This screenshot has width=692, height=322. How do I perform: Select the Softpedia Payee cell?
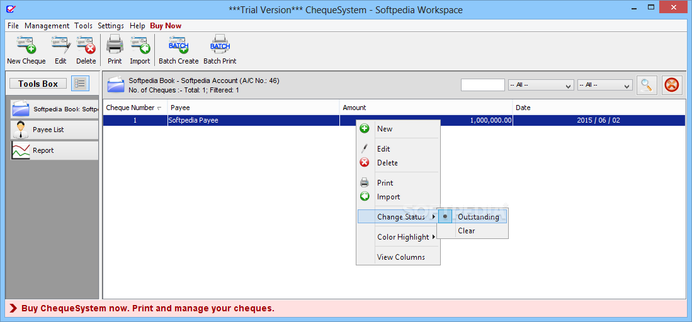point(254,120)
